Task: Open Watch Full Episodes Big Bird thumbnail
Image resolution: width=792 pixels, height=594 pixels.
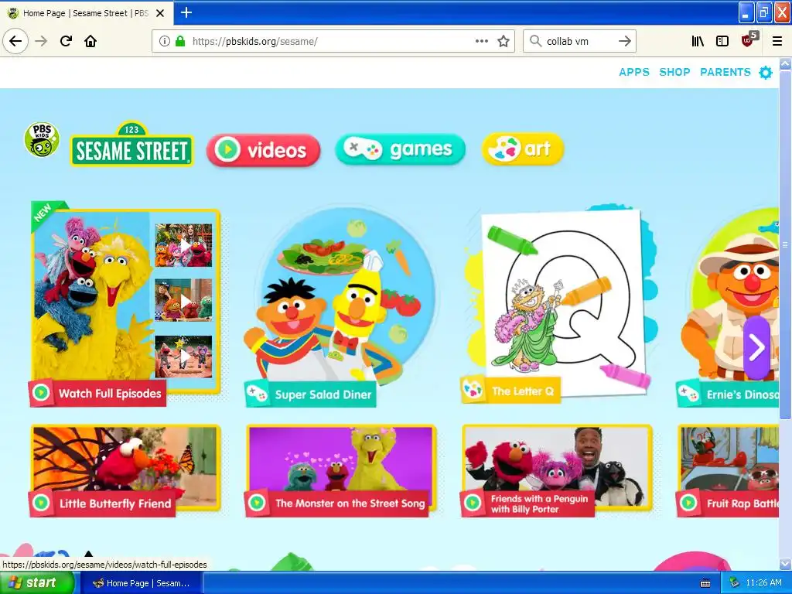Action: [91, 298]
